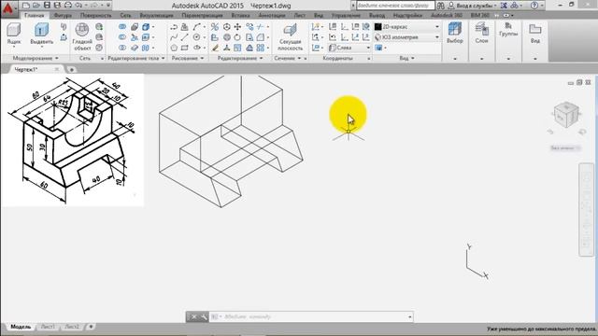Switch to the Сеть ribbon tab
Image resolution: width=598 pixels, height=336 pixels.
pyautogui.click(x=125, y=15)
